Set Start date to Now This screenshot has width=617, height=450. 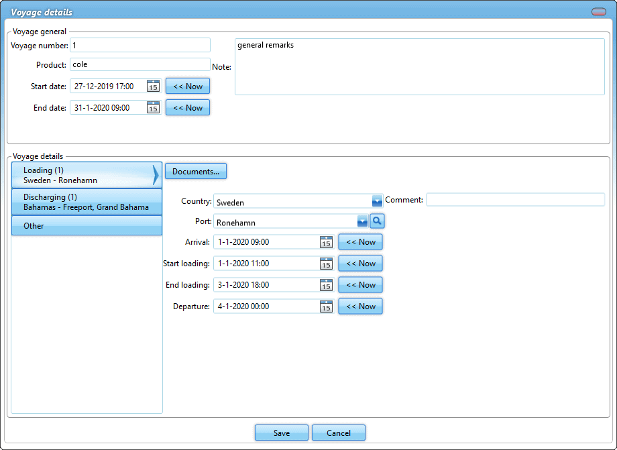[188, 87]
